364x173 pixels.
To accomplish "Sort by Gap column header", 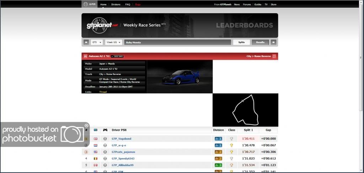I will pyautogui.click(x=268, y=130).
